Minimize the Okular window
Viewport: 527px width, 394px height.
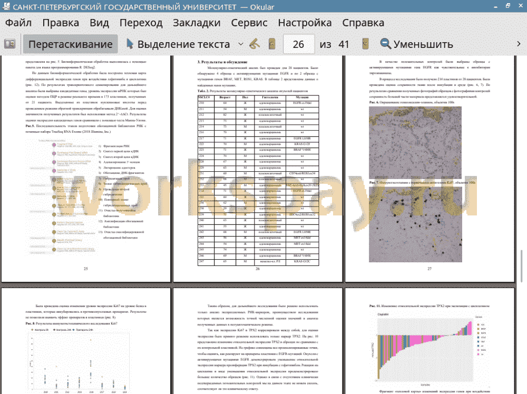coord(495,6)
